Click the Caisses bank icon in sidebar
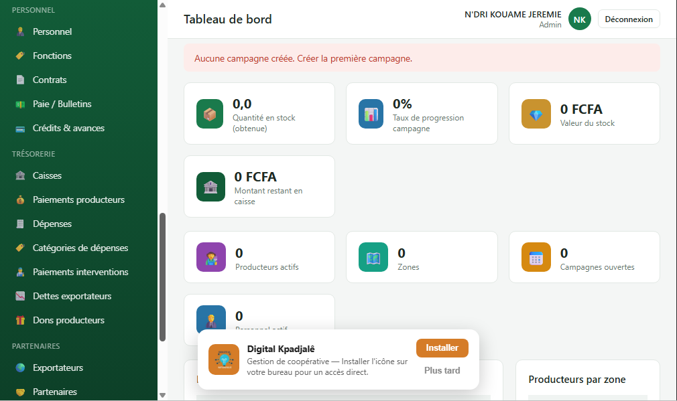This screenshot has width=677, height=401. pyautogui.click(x=20, y=175)
